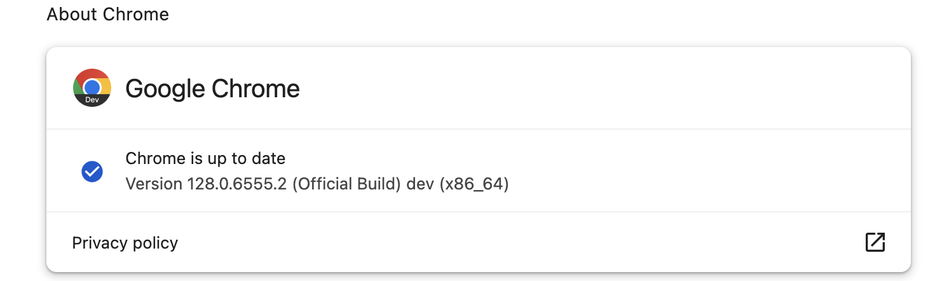Click the blue checkmark update status icon
This screenshot has height=281, width=942.
92,171
